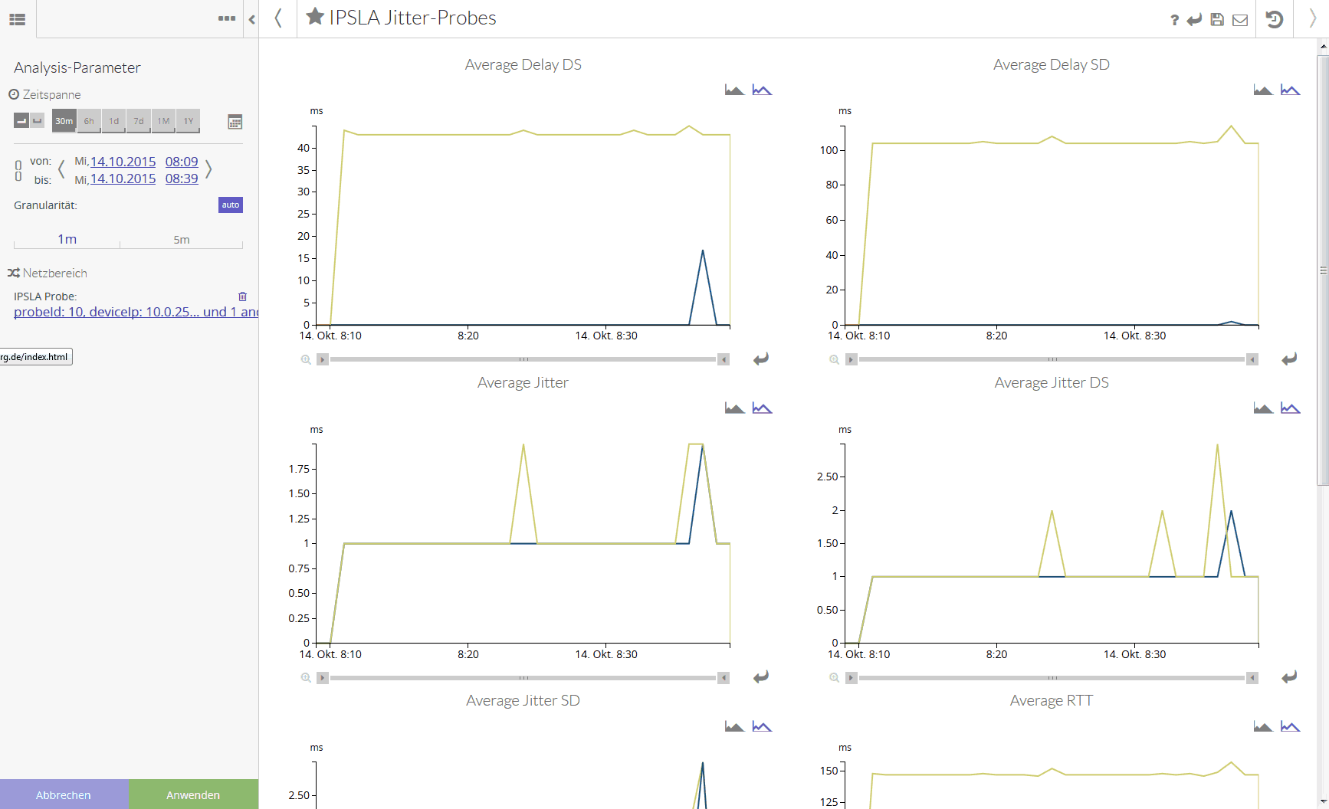
Task: Click the email envelope icon
Action: 1240,20
